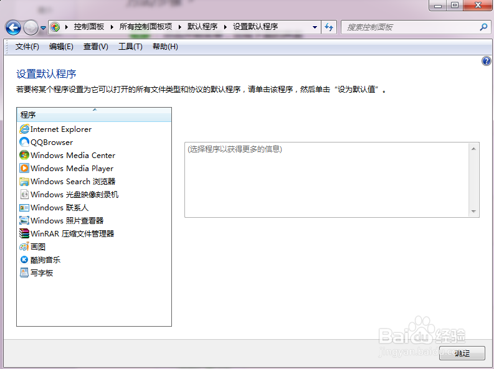
Task: Select Windows 光盘映像刻录机 entry
Action: pyautogui.click(x=69, y=194)
